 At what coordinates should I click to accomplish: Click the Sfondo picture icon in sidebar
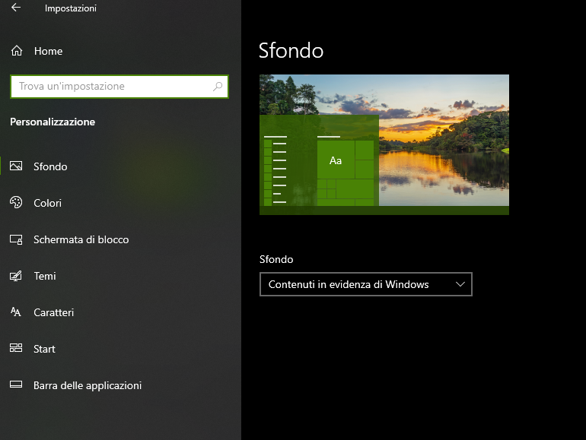tap(16, 166)
